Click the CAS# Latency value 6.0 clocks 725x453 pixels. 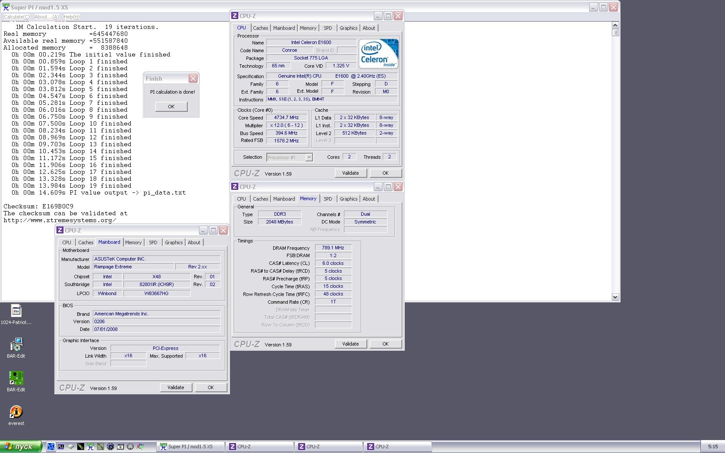pyautogui.click(x=333, y=263)
